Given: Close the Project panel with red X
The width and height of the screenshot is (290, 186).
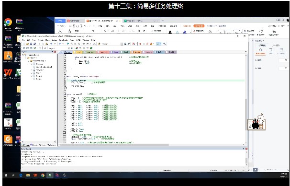Looking at the screenshot, I should pyautogui.click(x=55, y=51).
